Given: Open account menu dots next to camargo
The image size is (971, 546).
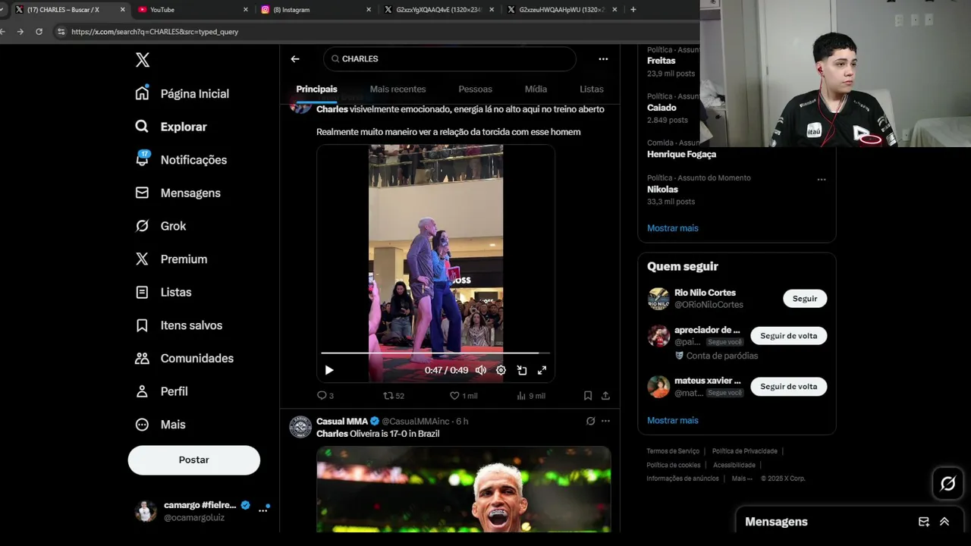Looking at the screenshot, I should pyautogui.click(x=262, y=510).
